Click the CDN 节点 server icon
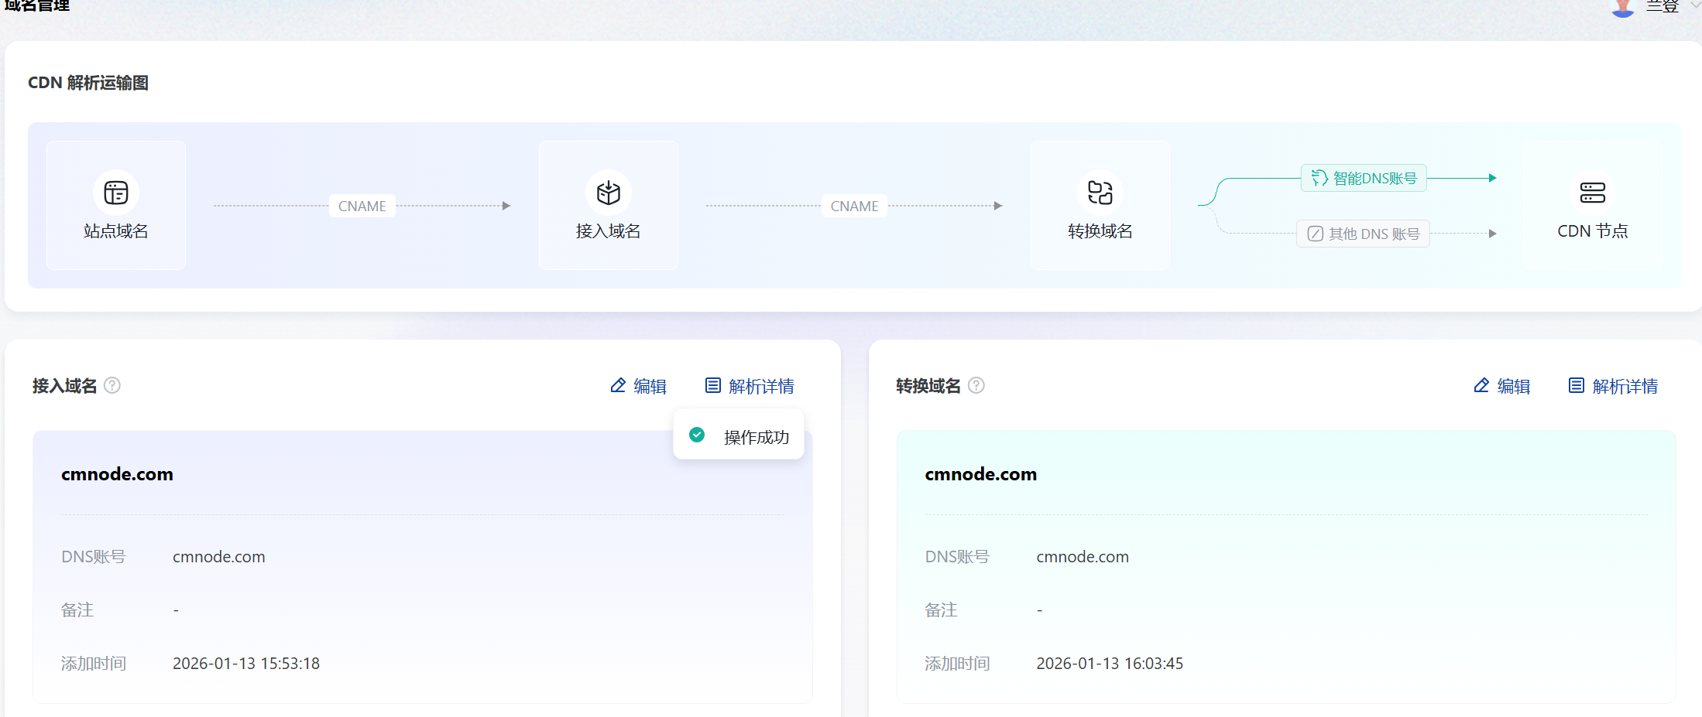Image resolution: width=1702 pixels, height=717 pixels. point(1592,193)
